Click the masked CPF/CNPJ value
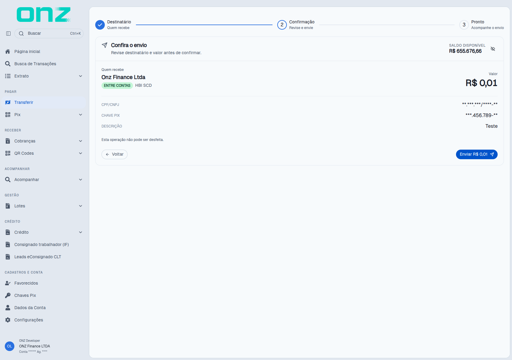This screenshot has height=360, width=512. pyautogui.click(x=480, y=104)
